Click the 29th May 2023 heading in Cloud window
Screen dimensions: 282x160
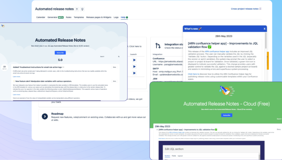[x=162, y=126]
